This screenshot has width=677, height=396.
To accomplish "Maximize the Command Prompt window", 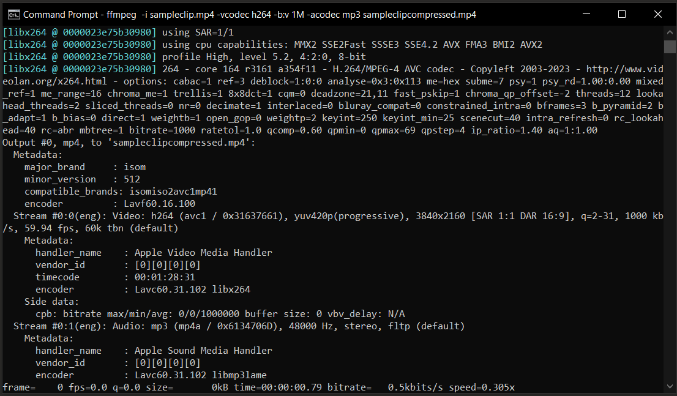I will click(x=622, y=14).
